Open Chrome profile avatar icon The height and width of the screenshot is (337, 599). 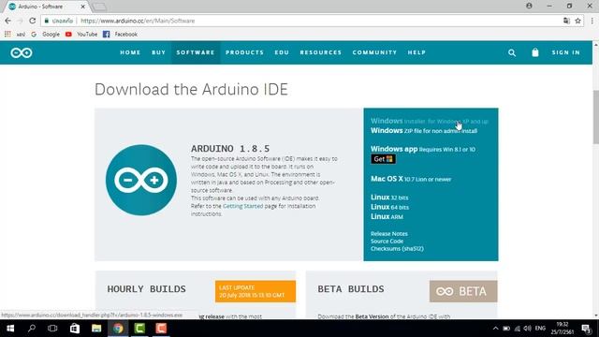529,6
